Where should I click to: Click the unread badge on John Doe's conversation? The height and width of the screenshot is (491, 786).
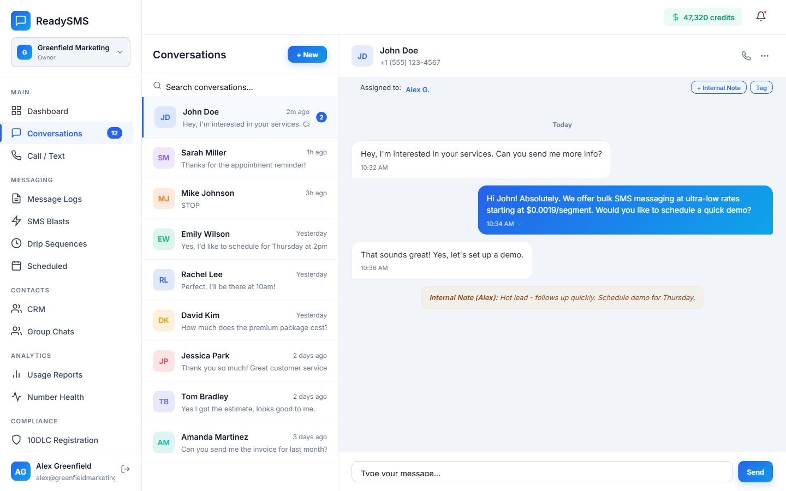coord(321,117)
